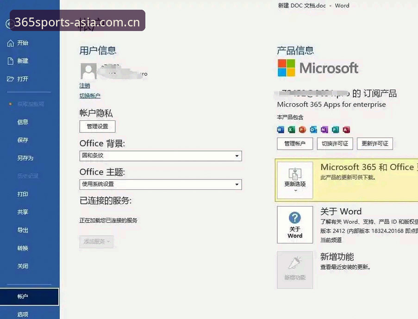Click the 注销 sign-out link
418x319 pixels.
pos(85,86)
